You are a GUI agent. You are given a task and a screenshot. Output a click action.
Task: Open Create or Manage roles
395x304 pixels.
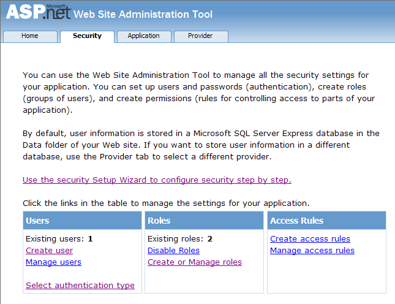(x=194, y=262)
